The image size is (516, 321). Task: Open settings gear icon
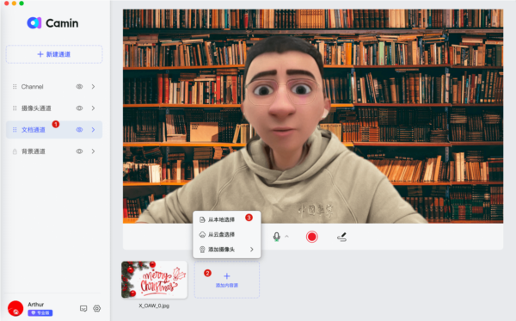(96, 308)
